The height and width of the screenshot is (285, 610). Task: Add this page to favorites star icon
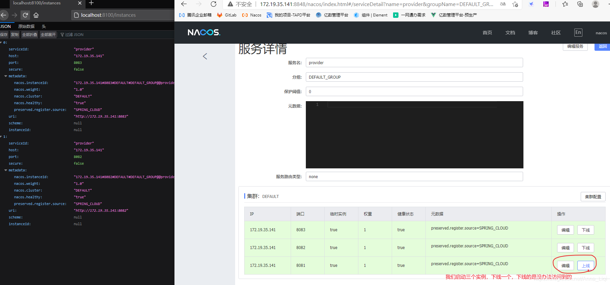[515, 4]
